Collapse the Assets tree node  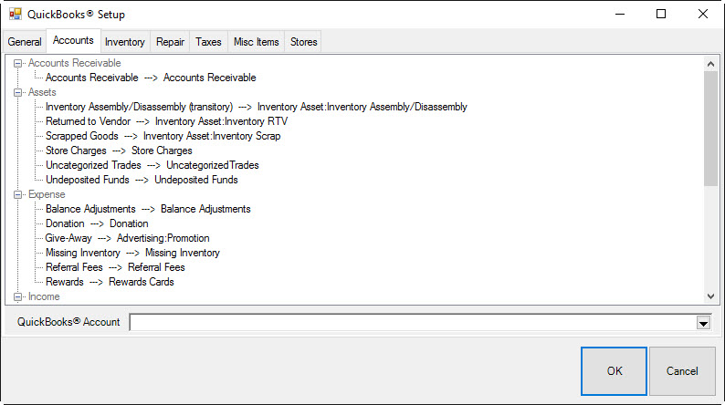tap(18, 92)
